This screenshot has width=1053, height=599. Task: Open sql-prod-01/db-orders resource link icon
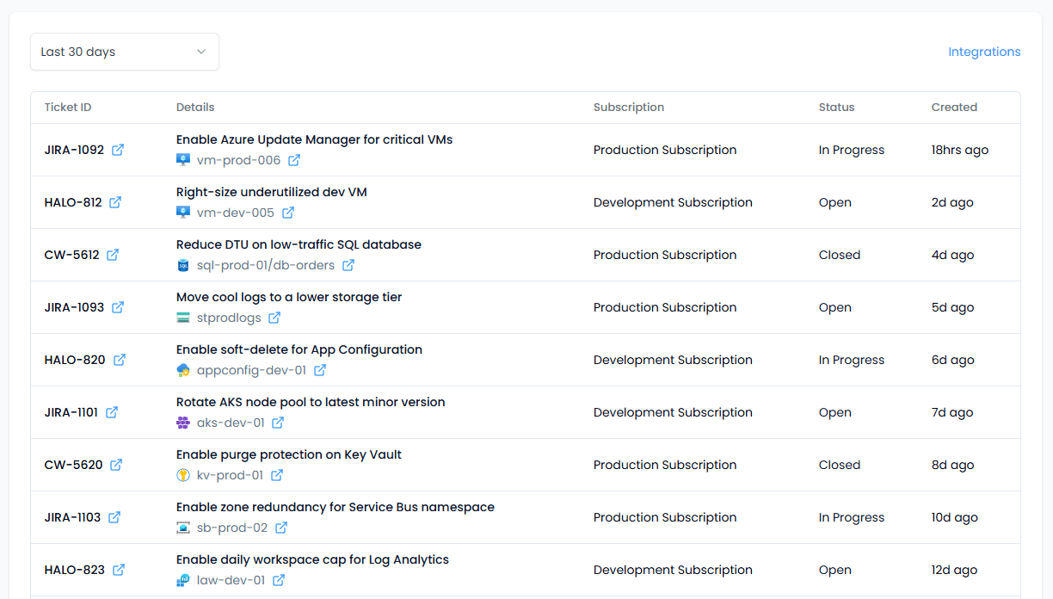pos(348,265)
